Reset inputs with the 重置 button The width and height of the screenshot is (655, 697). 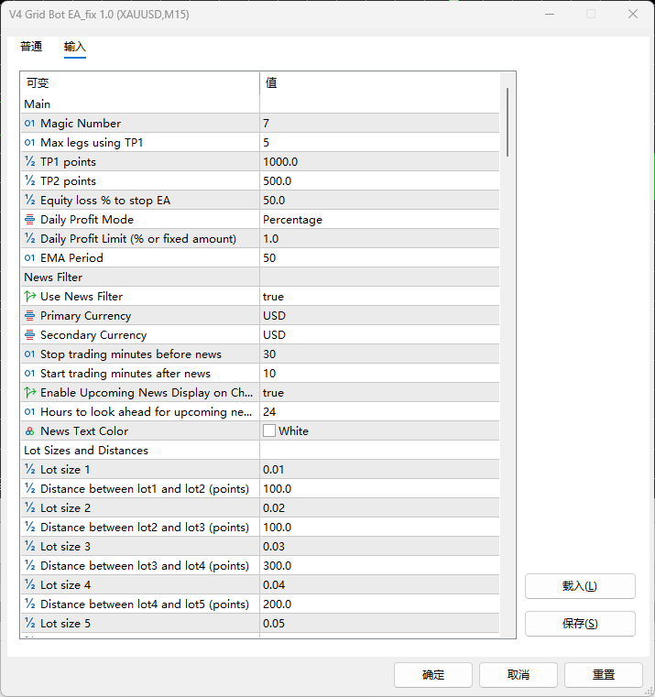[x=604, y=675]
